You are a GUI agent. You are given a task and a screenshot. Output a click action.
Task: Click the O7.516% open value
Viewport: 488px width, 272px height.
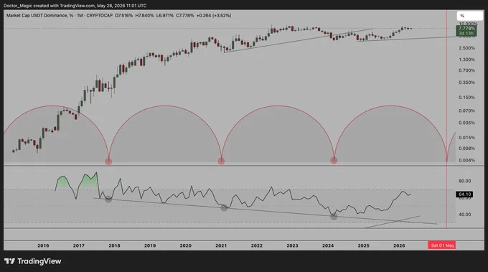124,15
